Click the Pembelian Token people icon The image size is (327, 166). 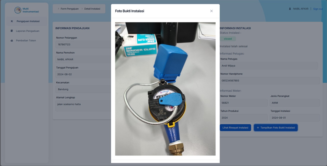pos(12,41)
